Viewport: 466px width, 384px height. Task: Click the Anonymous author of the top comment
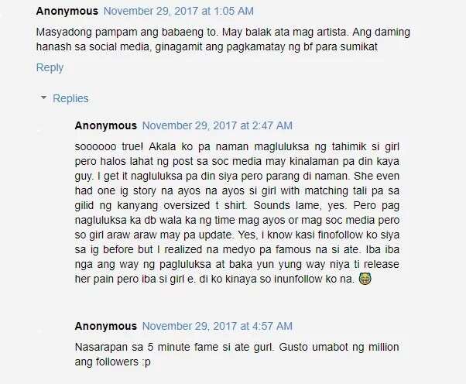67,11
